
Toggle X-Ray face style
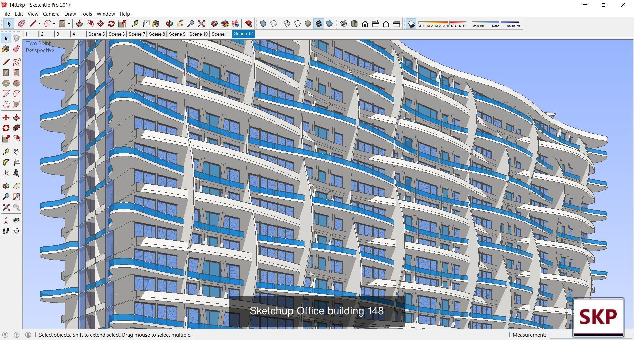[263, 24]
